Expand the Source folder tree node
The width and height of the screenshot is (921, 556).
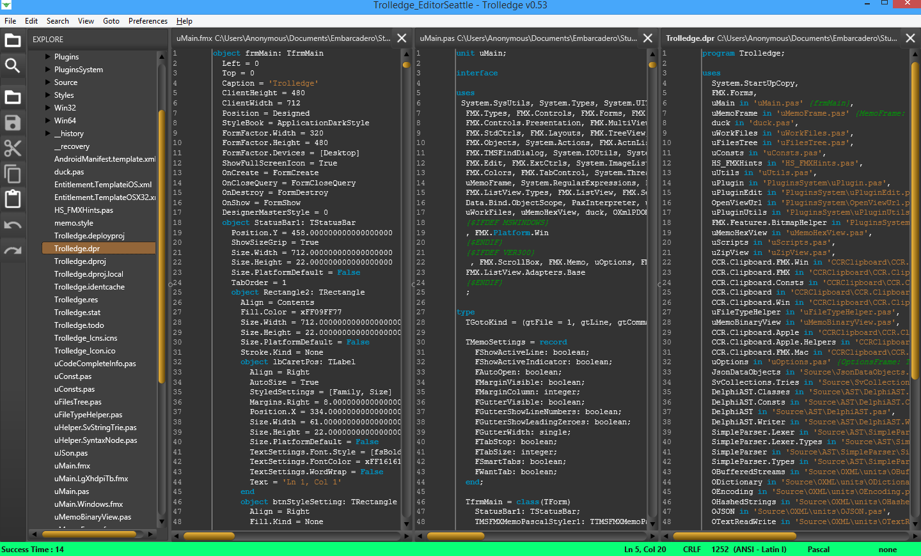point(48,82)
